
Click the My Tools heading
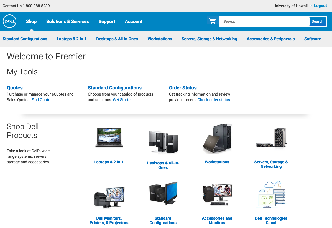click(x=22, y=72)
